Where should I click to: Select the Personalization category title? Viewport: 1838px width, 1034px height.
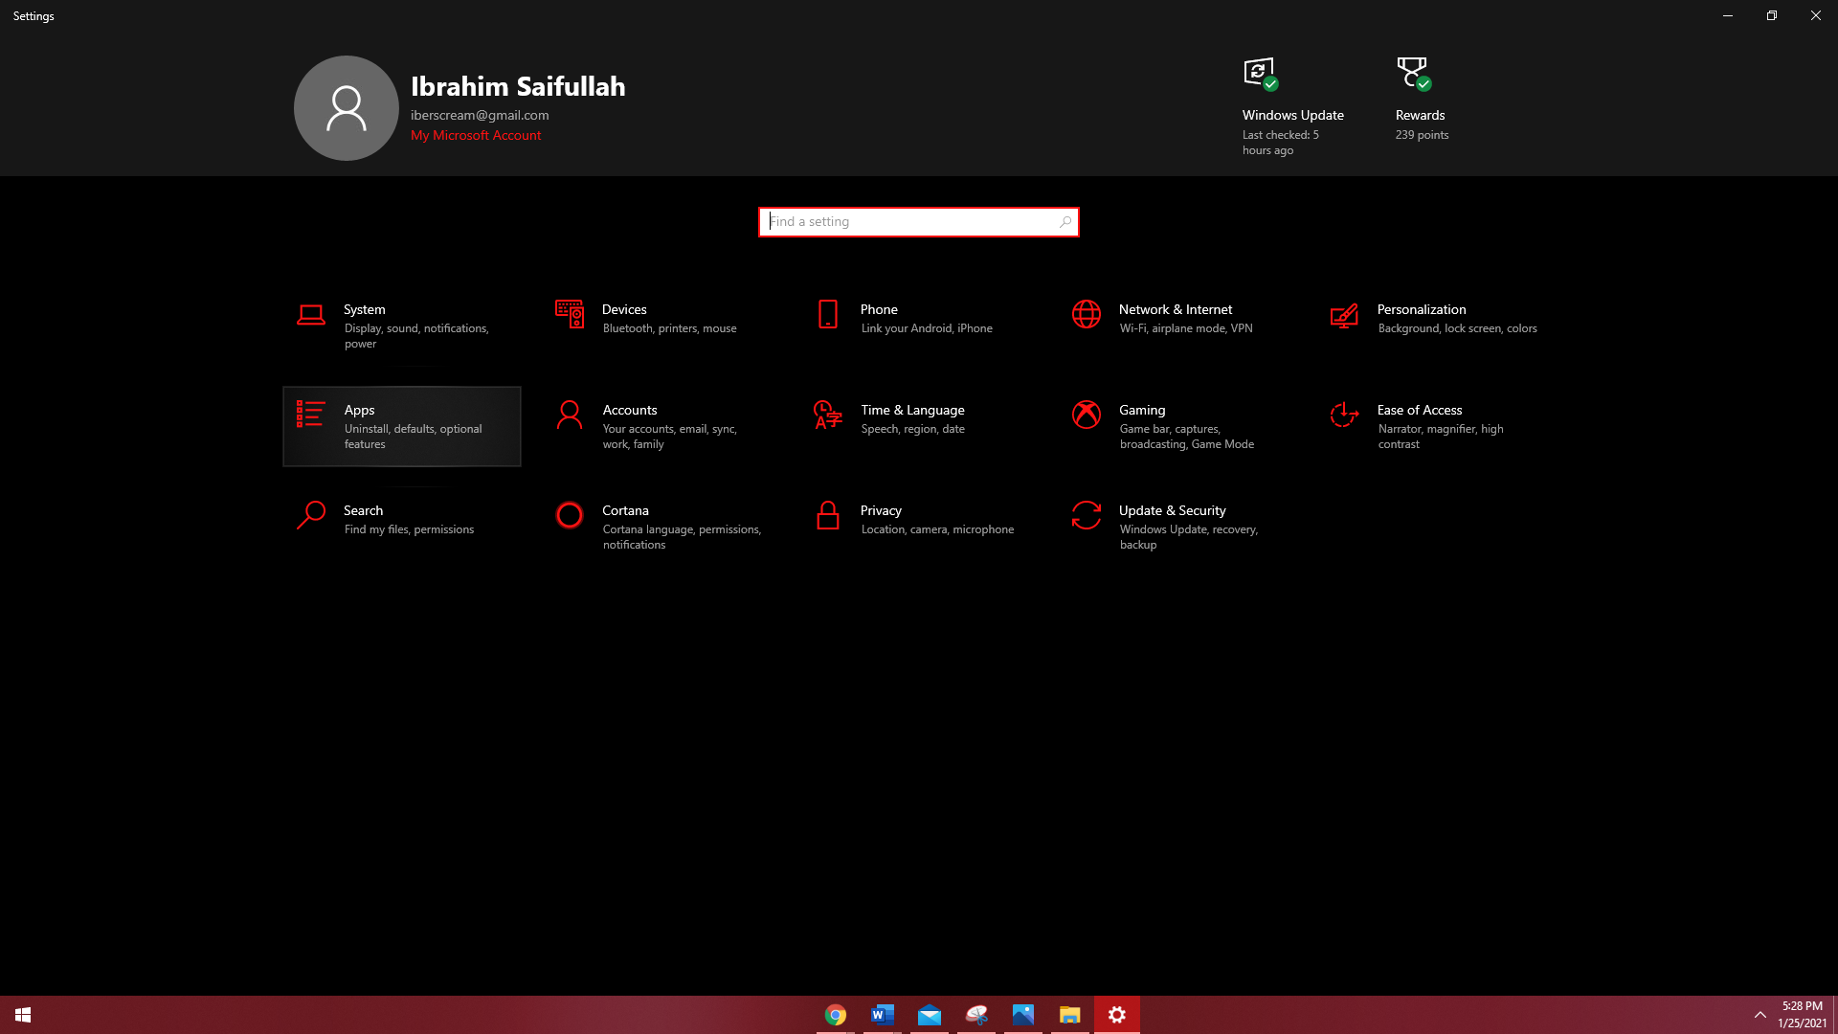(1422, 309)
